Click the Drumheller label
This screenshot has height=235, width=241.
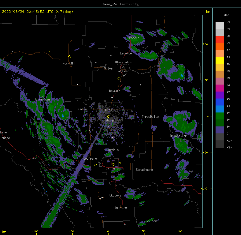tap(178, 136)
